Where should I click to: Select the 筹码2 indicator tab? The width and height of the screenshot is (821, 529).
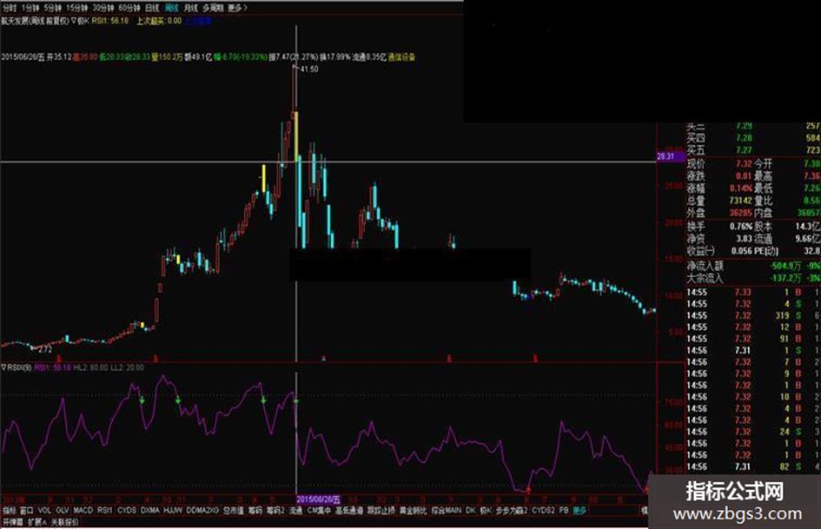pyautogui.click(x=275, y=510)
